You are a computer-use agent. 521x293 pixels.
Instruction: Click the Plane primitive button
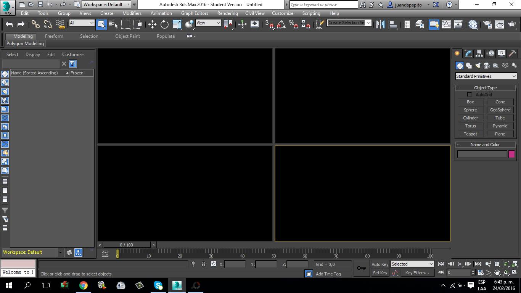pyautogui.click(x=500, y=134)
